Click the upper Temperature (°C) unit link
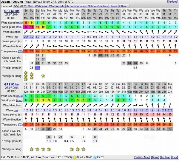Viewport: 179px width, 161px height. coord(20,51)
